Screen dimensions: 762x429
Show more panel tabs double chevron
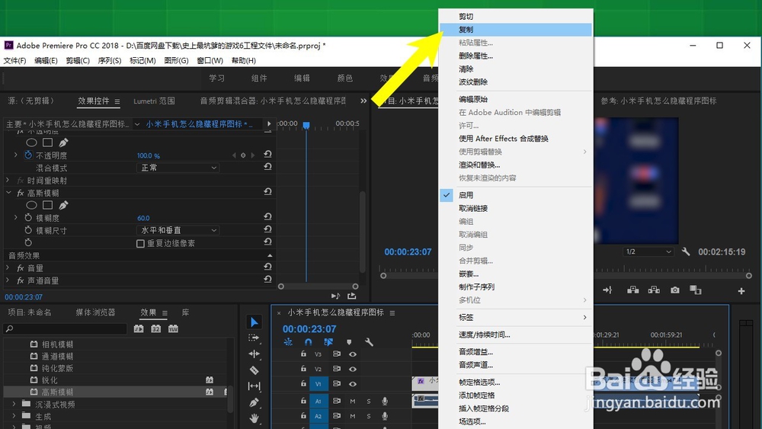[363, 101]
